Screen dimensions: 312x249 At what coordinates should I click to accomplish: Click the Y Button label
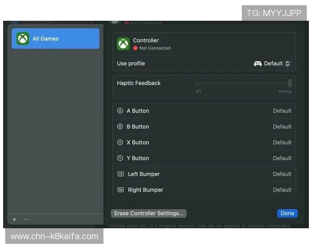[x=138, y=158]
